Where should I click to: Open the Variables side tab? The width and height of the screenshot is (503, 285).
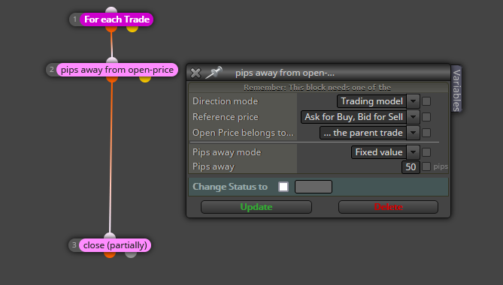tap(456, 89)
